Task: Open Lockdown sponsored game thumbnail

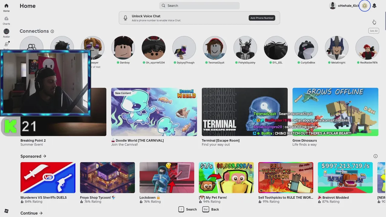Action: point(167,178)
